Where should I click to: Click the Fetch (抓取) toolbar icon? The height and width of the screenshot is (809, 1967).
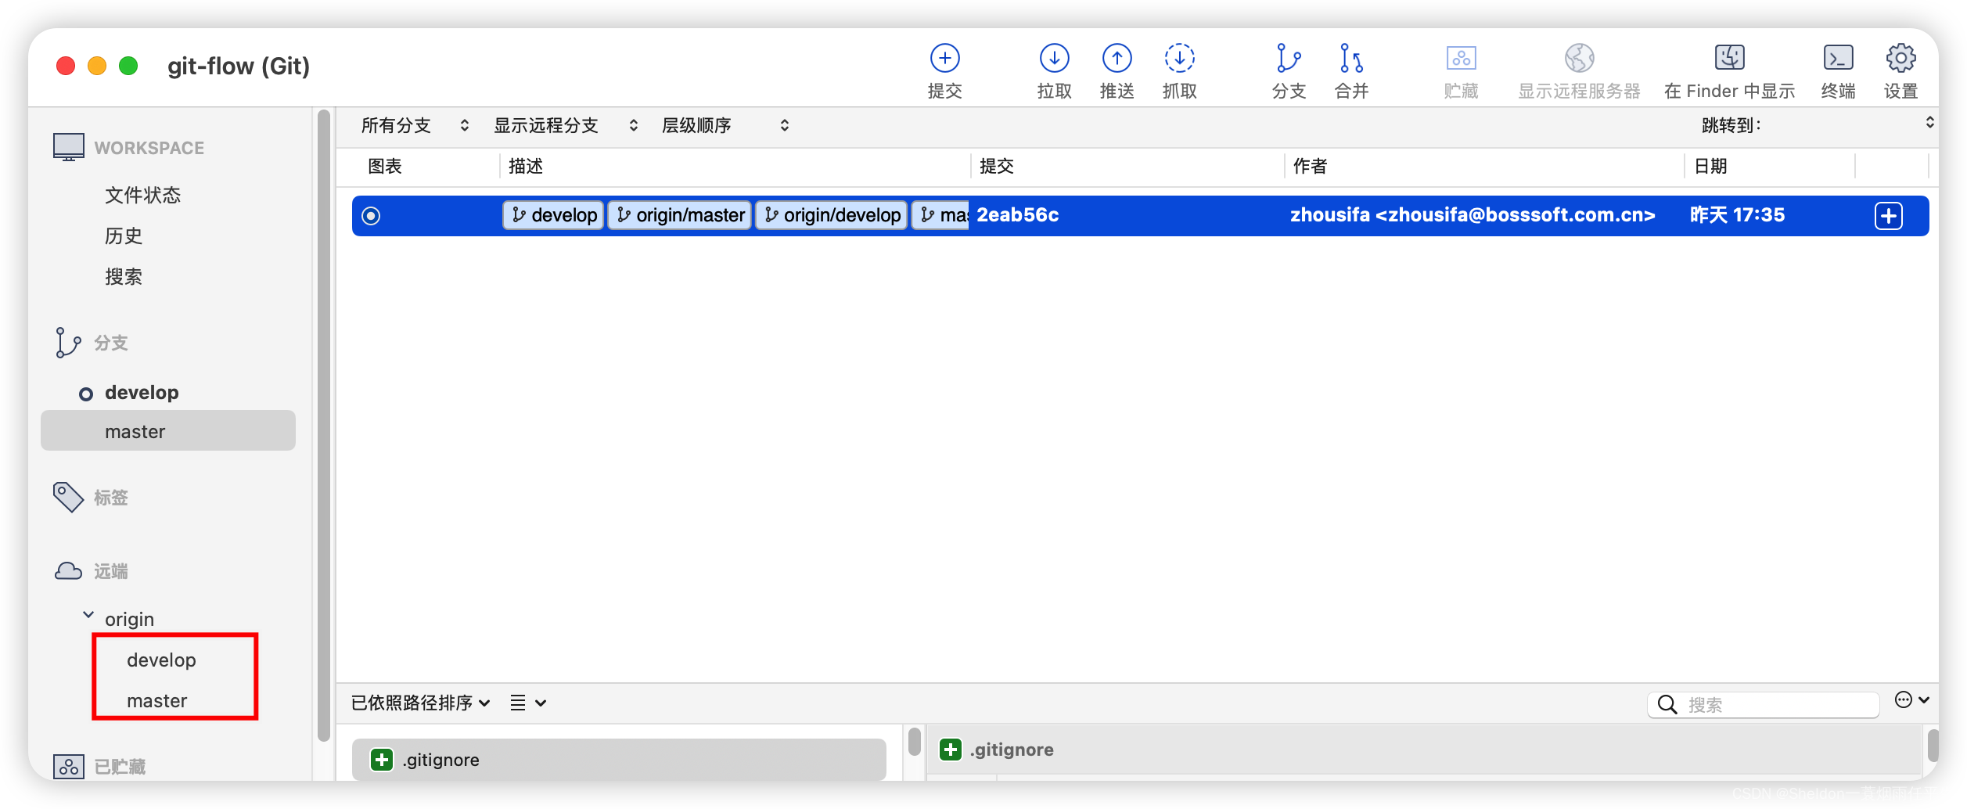[1179, 58]
